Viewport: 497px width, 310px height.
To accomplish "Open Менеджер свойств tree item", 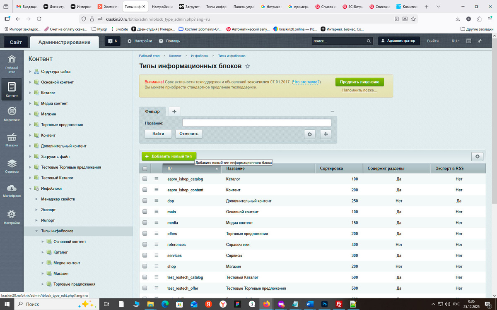I will pyautogui.click(x=58, y=199).
